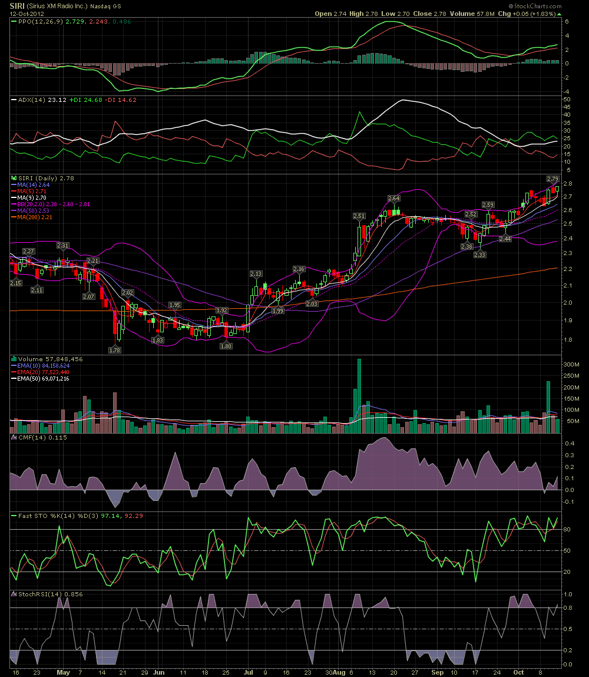Click the white line marker before ADX(14)

[14, 100]
